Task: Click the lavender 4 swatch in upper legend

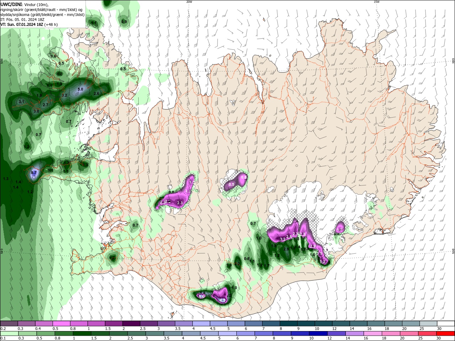Action: coord(201,323)
